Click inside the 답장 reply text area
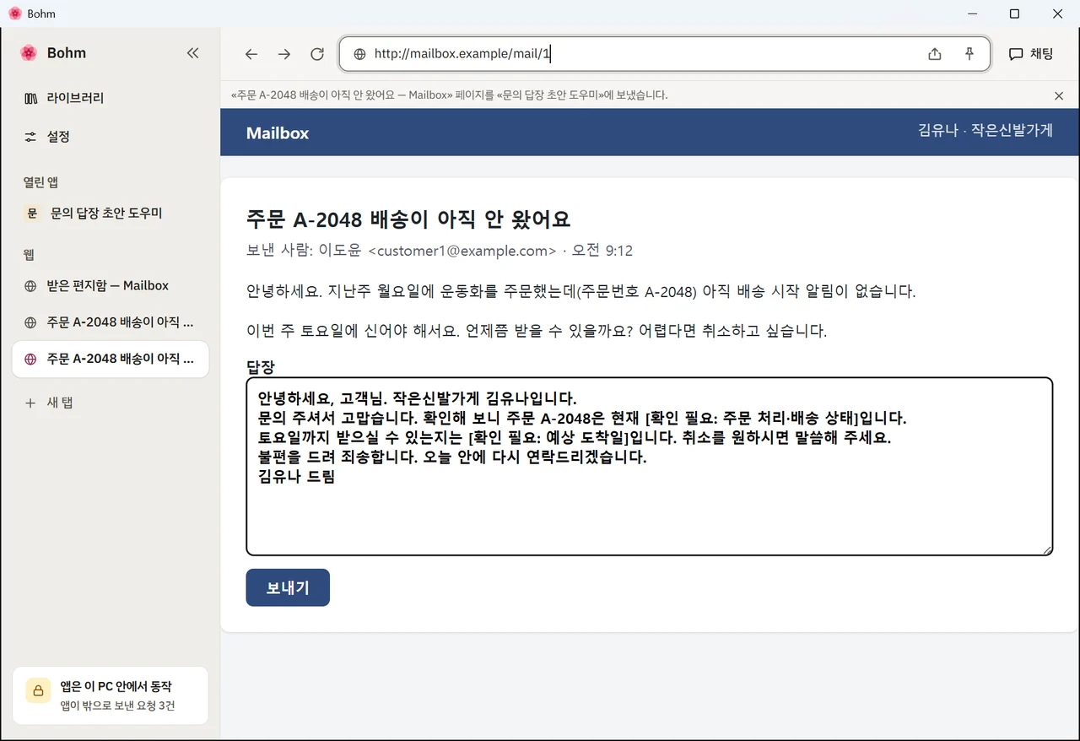This screenshot has width=1080, height=741. (650, 467)
